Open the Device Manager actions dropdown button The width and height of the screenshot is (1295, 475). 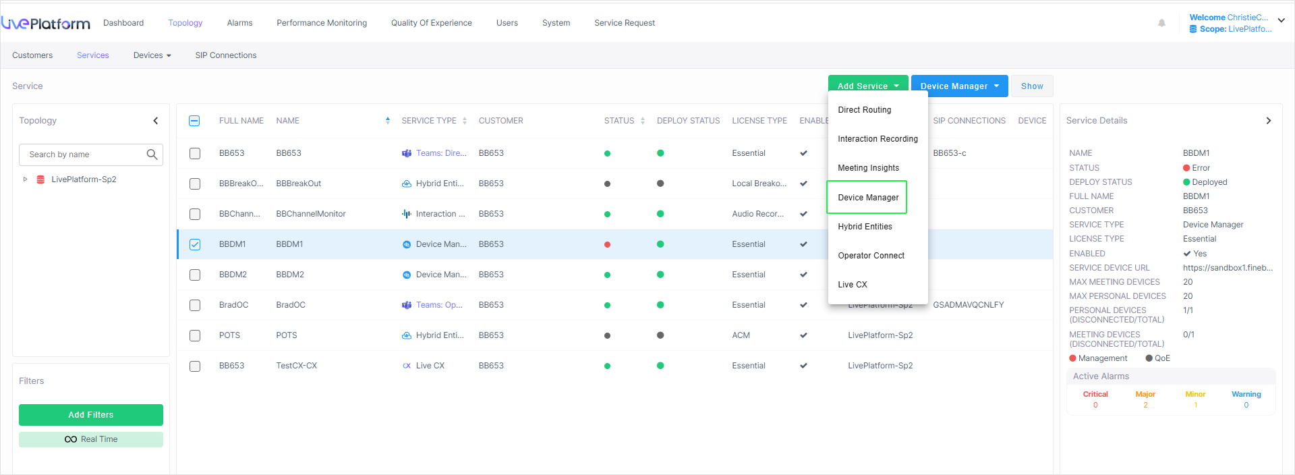[959, 86]
